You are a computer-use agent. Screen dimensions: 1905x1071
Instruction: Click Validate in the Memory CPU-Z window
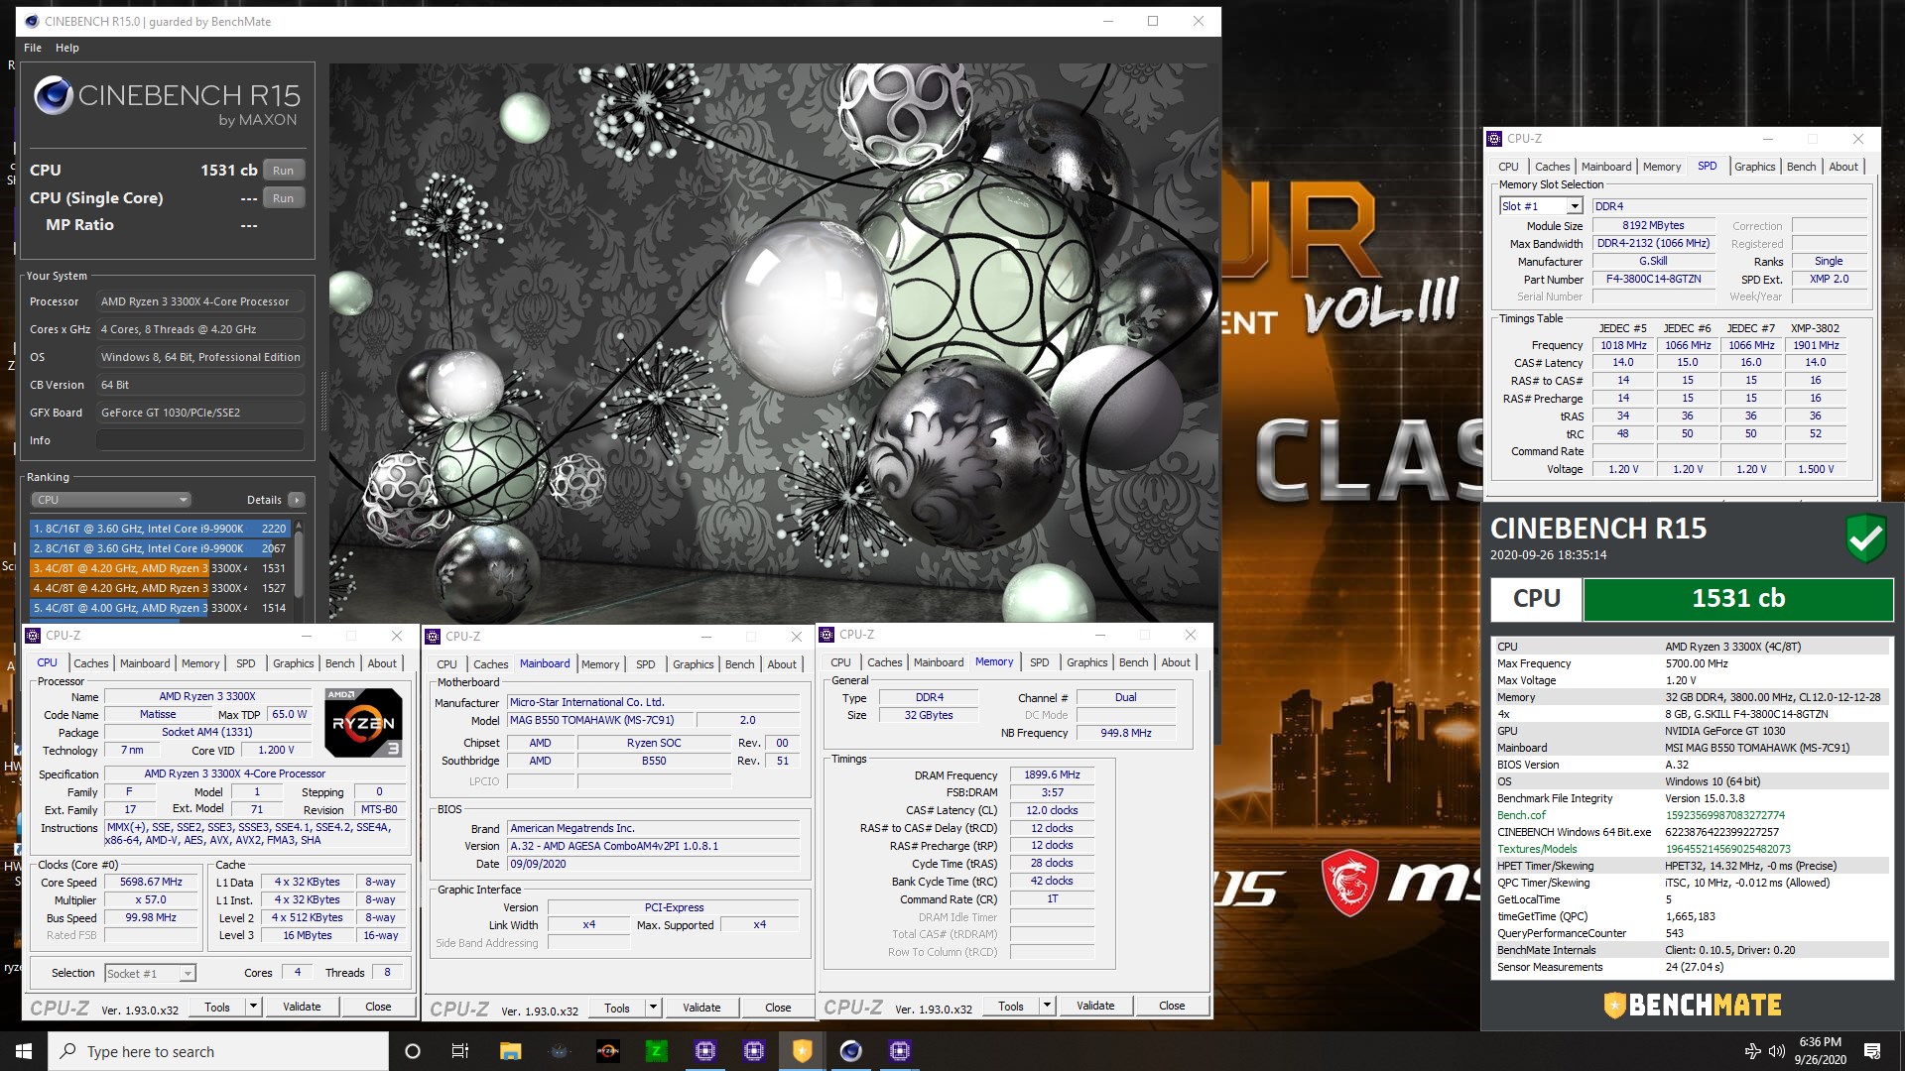pos(1095,1006)
